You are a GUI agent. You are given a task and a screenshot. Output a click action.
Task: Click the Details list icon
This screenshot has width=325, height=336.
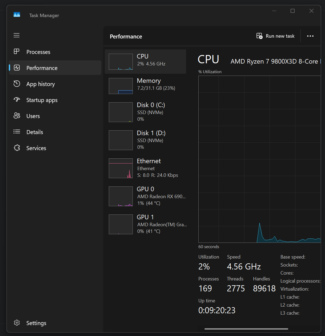pyautogui.click(x=17, y=131)
